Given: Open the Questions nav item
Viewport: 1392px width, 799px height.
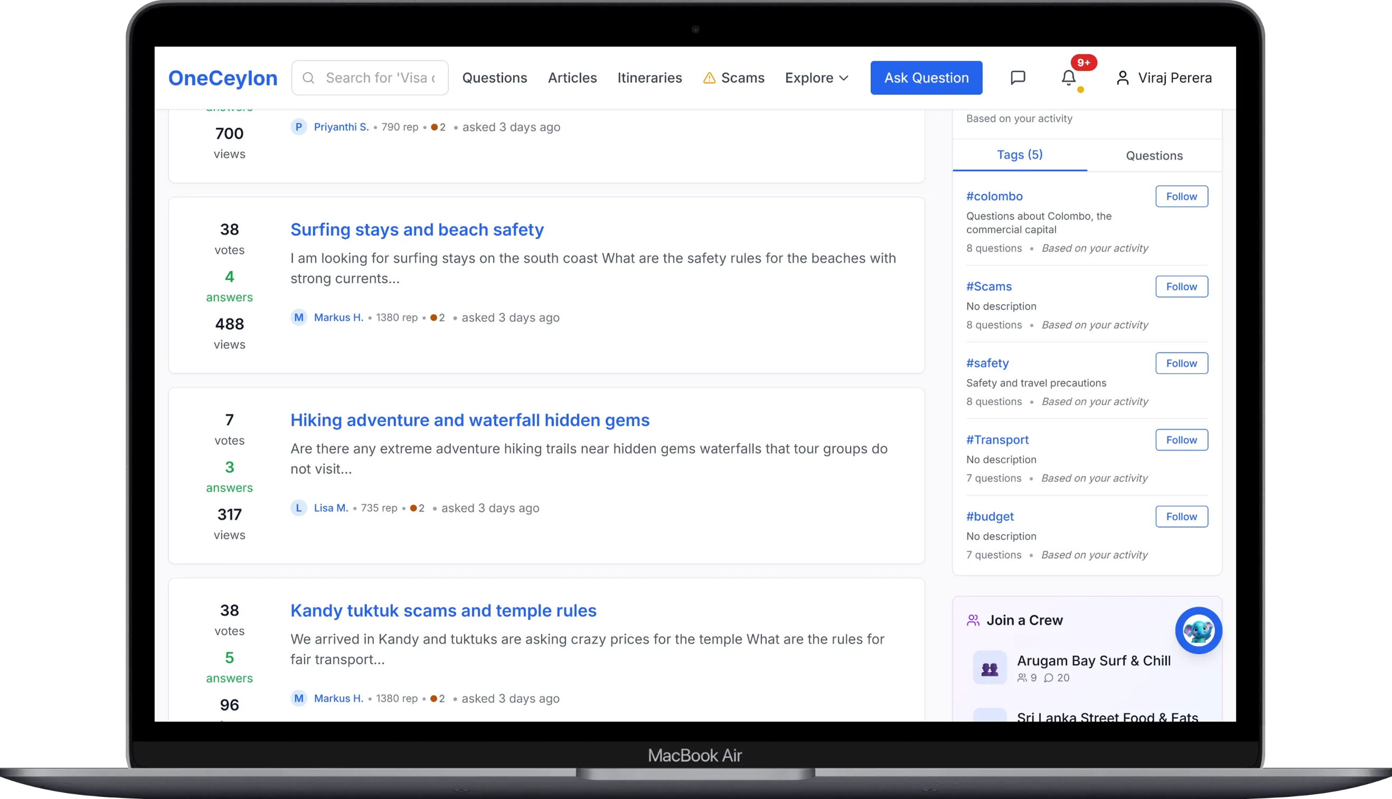Looking at the screenshot, I should (494, 78).
